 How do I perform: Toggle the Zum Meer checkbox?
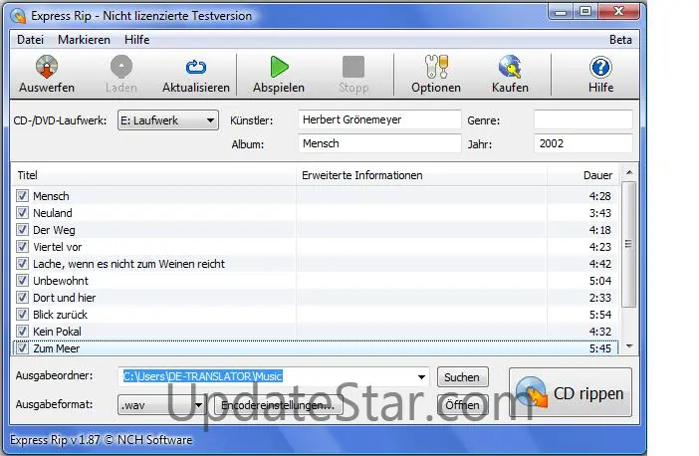pos(22,348)
